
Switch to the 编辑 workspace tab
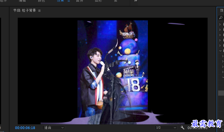pyautogui.click(x=22, y=1)
